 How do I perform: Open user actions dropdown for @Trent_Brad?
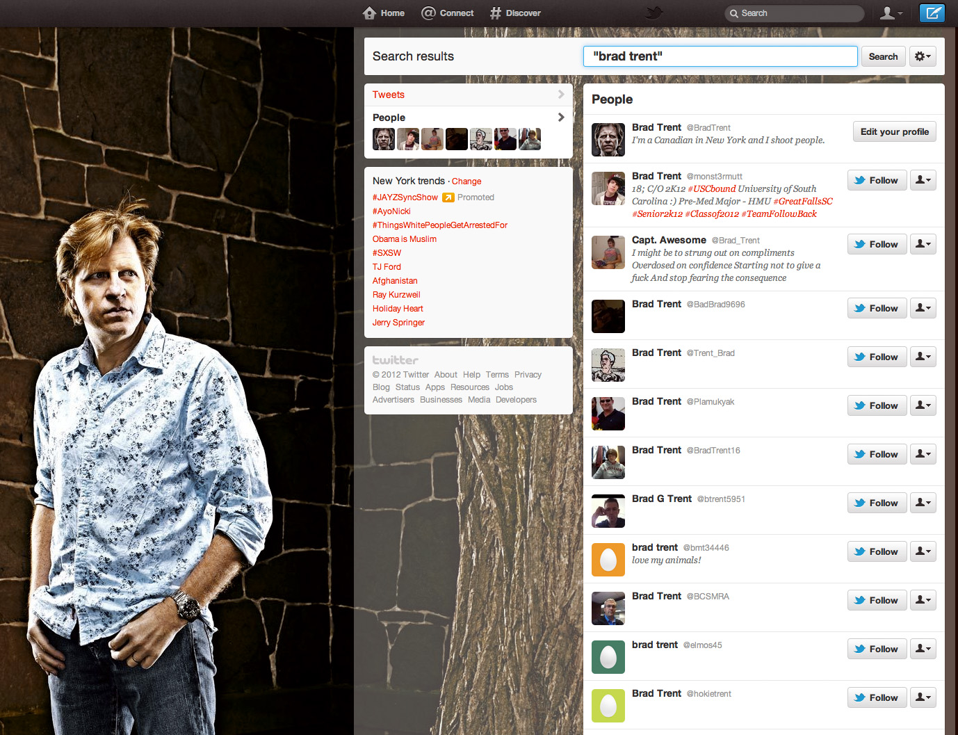(x=923, y=357)
